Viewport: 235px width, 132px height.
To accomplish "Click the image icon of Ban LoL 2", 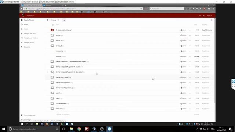I will (52, 41).
